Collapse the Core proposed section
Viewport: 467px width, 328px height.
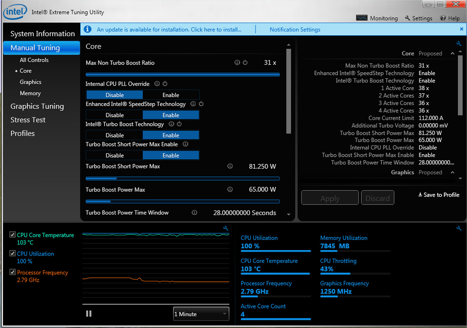pyautogui.click(x=452, y=54)
